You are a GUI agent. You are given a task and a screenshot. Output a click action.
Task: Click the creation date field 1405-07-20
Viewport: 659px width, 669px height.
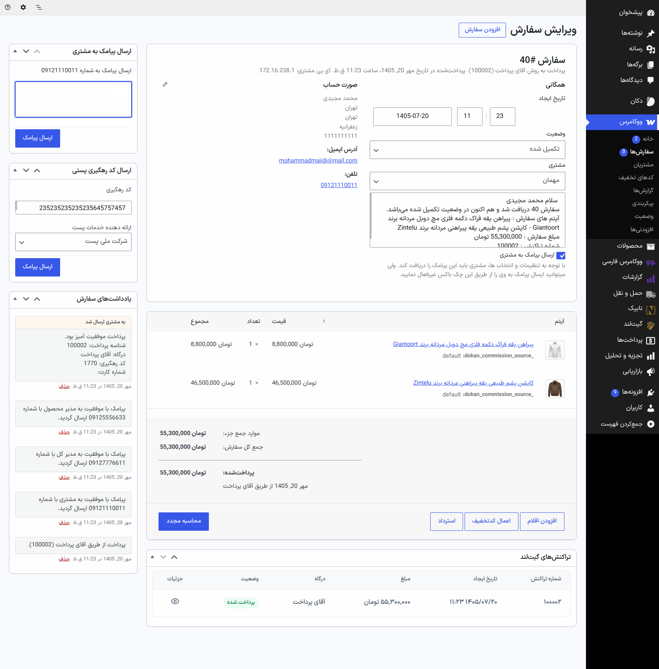tap(412, 116)
